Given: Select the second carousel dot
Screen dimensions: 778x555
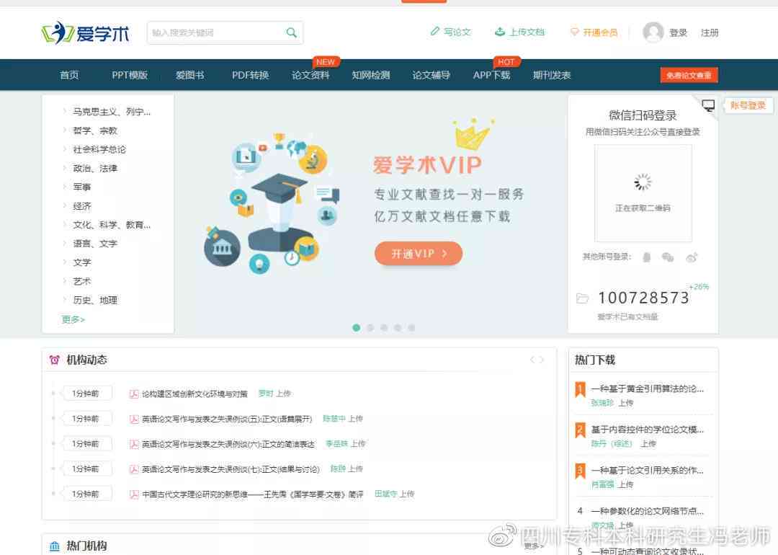Looking at the screenshot, I should 370,328.
